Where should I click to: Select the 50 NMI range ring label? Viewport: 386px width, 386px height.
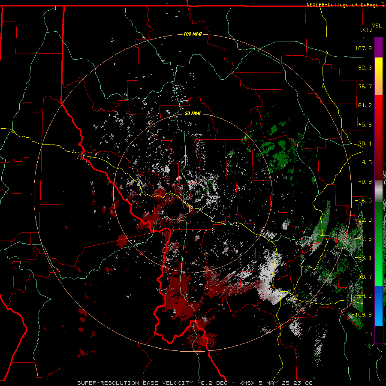pyautogui.click(x=193, y=114)
